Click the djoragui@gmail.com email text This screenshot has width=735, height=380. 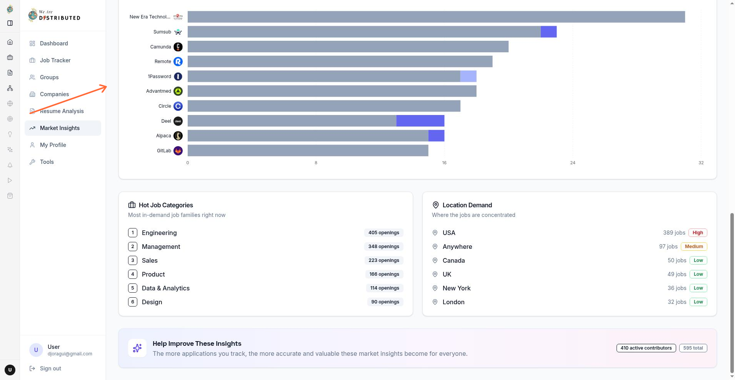pyautogui.click(x=70, y=354)
